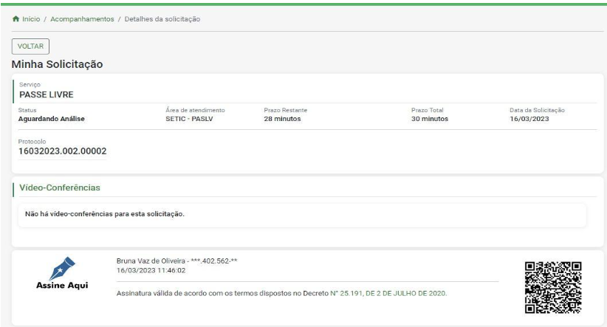
Task: Click the signature QR code
Action: [553, 287]
